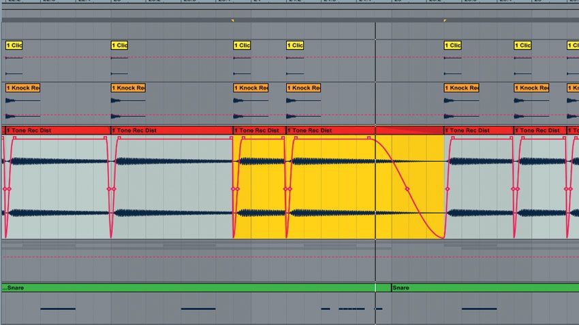Select the fifth '1 Knock Re' clip

tap(462, 88)
